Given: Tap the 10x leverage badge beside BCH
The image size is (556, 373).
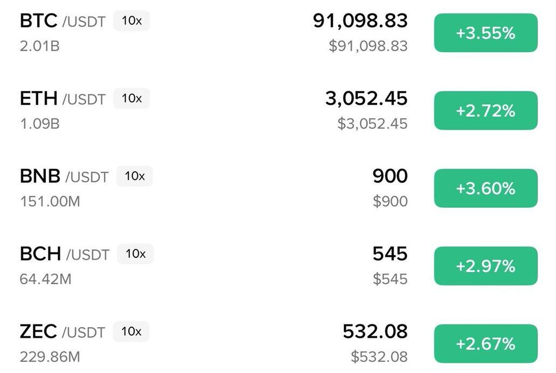Looking at the screenshot, I should (135, 254).
